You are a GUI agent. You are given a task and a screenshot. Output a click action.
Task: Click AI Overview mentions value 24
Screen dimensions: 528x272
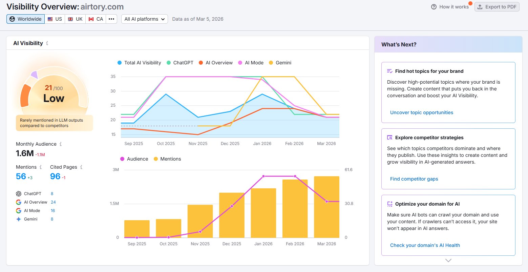[53, 202]
